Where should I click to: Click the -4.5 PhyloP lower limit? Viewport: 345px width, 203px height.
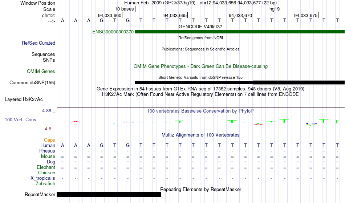pyautogui.click(x=47, y=129)
